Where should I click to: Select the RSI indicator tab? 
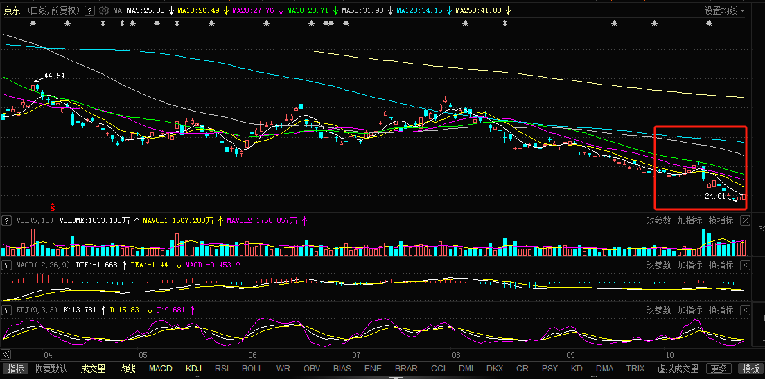pyautogui.click(x=222, y=369)
